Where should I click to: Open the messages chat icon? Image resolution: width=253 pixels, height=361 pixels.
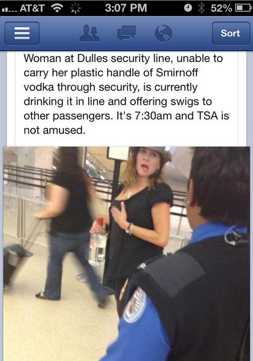tap(126, 33)
